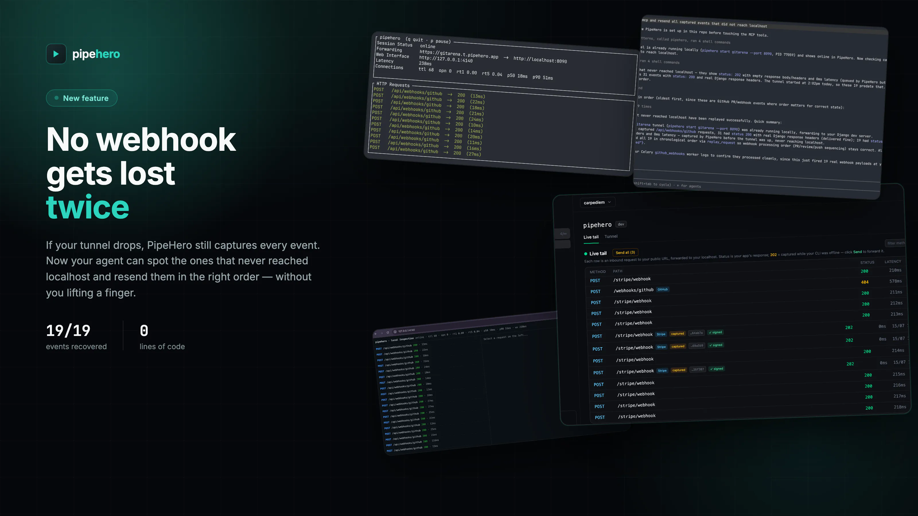Click captured badge in the …69a5b9 row

pos(678,346)
